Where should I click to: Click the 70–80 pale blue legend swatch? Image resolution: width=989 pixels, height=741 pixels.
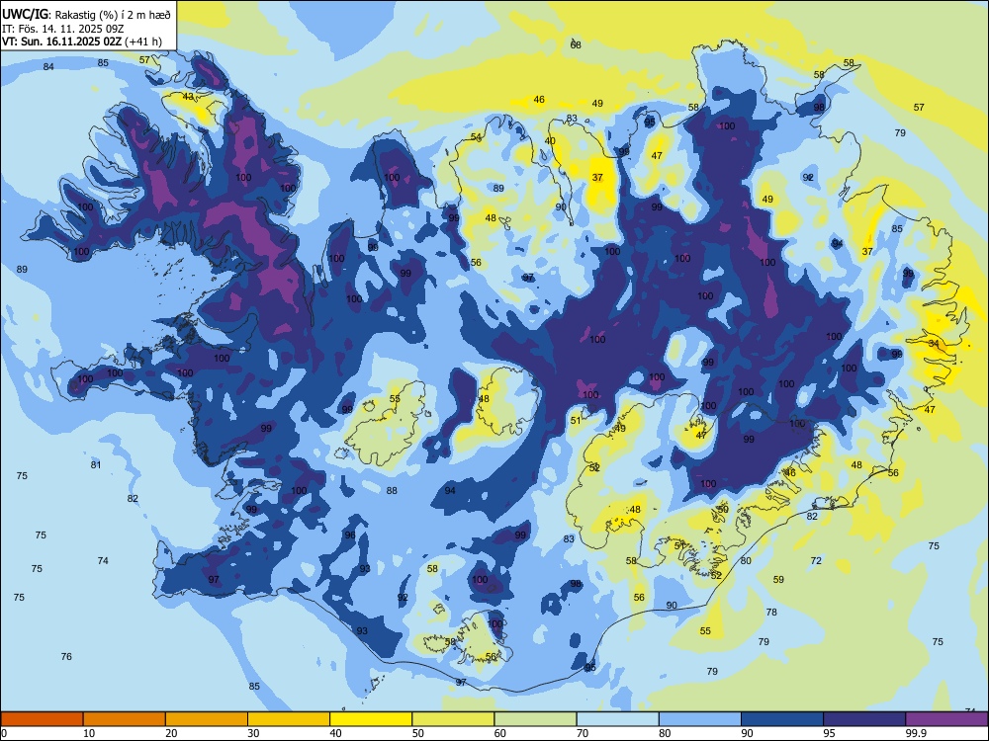click(617, 719)
